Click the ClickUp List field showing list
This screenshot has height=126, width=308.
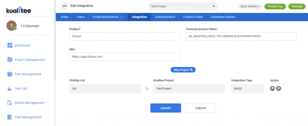click(105, 88)
